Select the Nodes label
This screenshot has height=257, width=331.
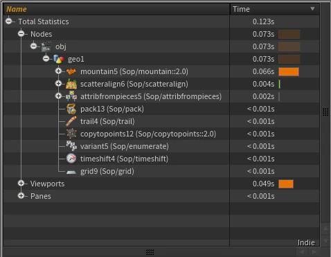[x=42, y=34]
